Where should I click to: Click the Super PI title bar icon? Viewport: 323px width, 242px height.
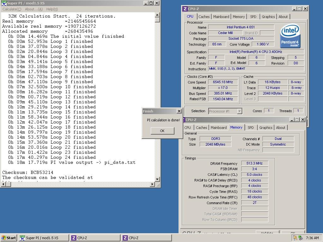[4, 3]
